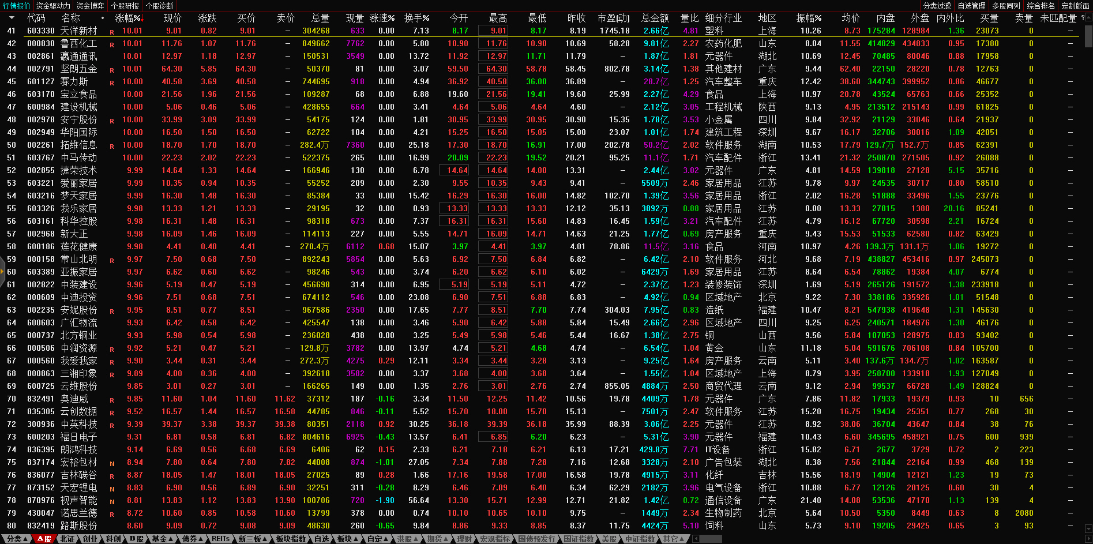Click the scrollbar down arrow at bottom right
1093x544 pixels.
coord(1088,528)
